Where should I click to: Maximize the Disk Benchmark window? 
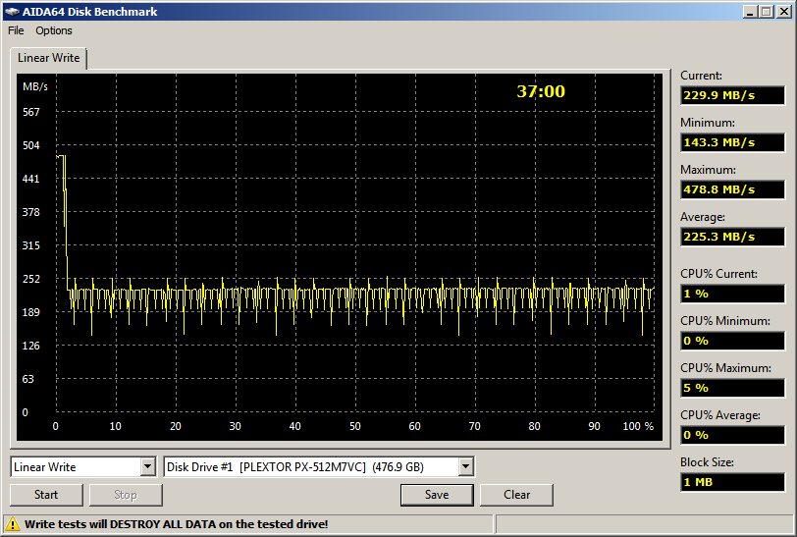point(766,12)
